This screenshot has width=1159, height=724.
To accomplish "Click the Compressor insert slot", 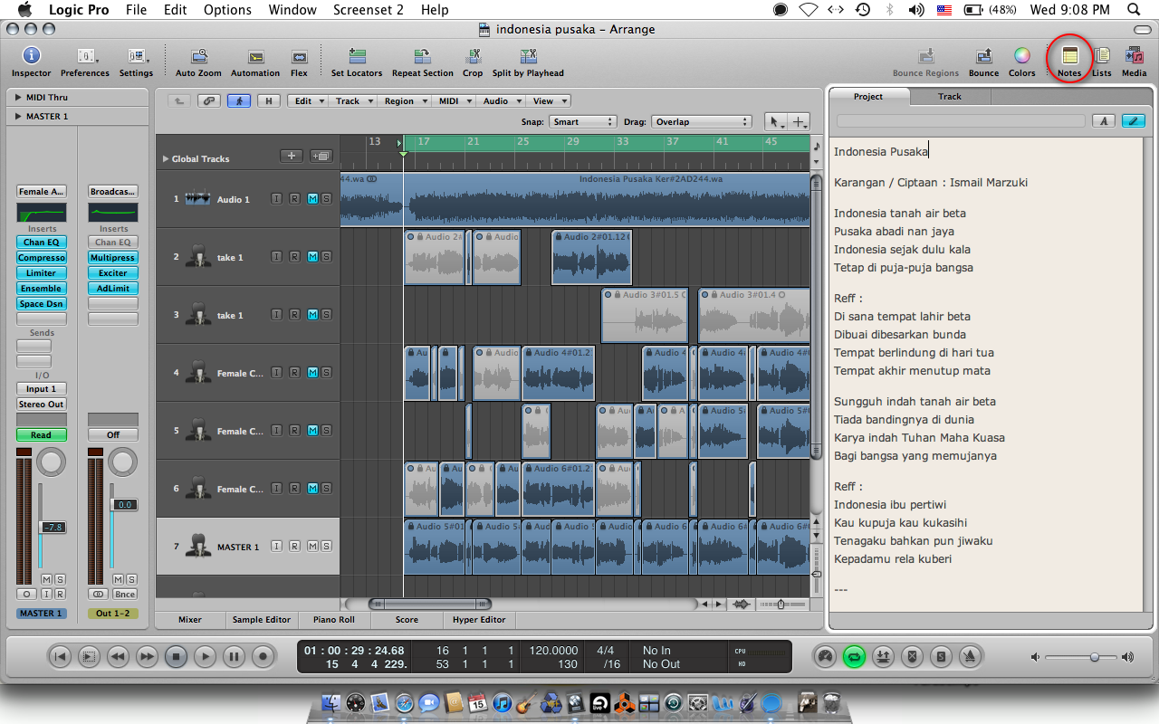I will point(42,258).
